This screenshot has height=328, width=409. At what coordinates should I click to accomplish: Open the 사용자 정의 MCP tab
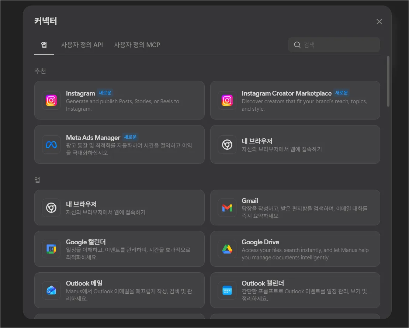pos(137,45)
